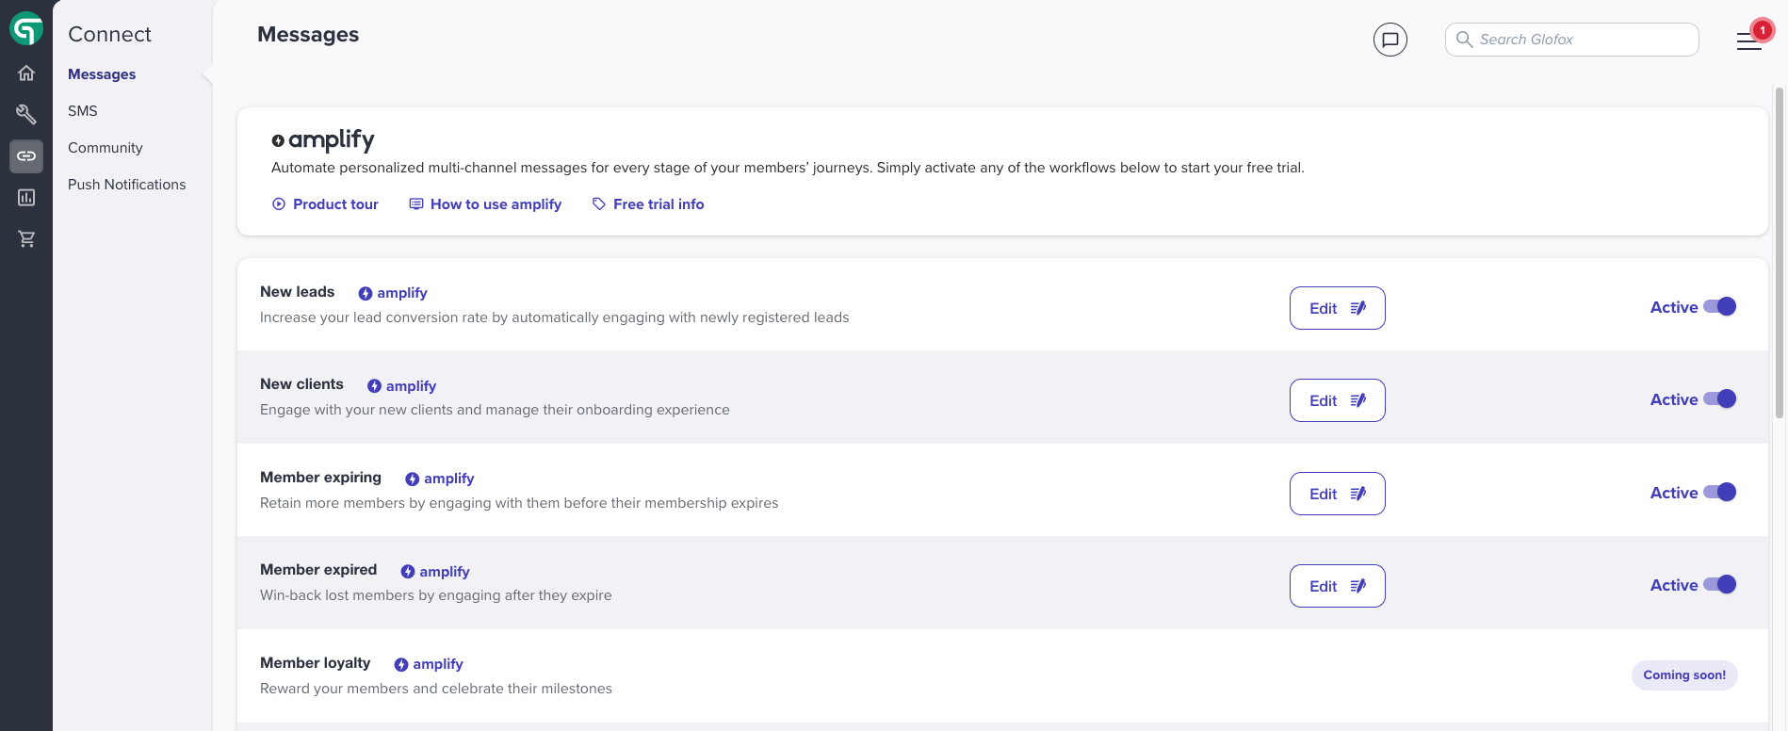This screenshot has width=1788, height=731.
Task: Click amplify badge next to Member expired
Action: [435, 572]
